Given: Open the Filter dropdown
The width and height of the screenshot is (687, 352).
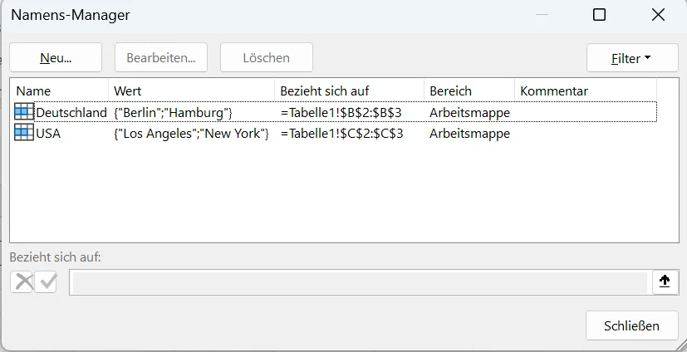Looking at the screenshot, I should tap(632, 58).
